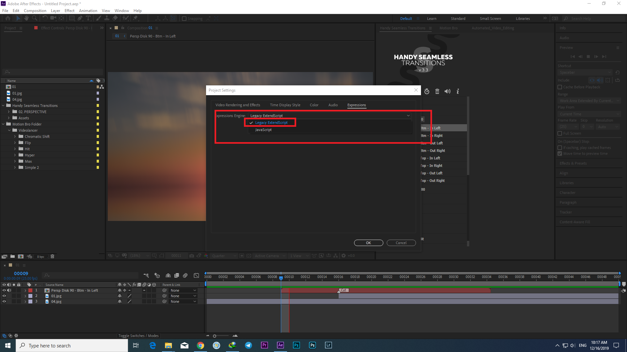Select the Zoom tool in toolbar

(35, 18)
